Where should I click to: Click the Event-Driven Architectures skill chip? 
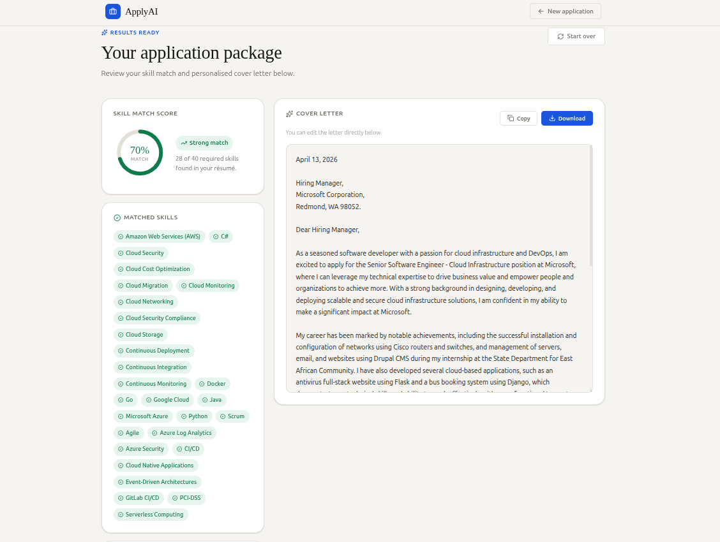pos(158,482)
